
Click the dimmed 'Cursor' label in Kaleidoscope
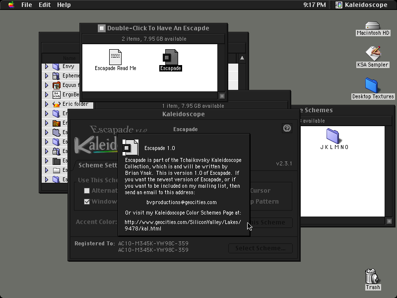pos(260,191)
